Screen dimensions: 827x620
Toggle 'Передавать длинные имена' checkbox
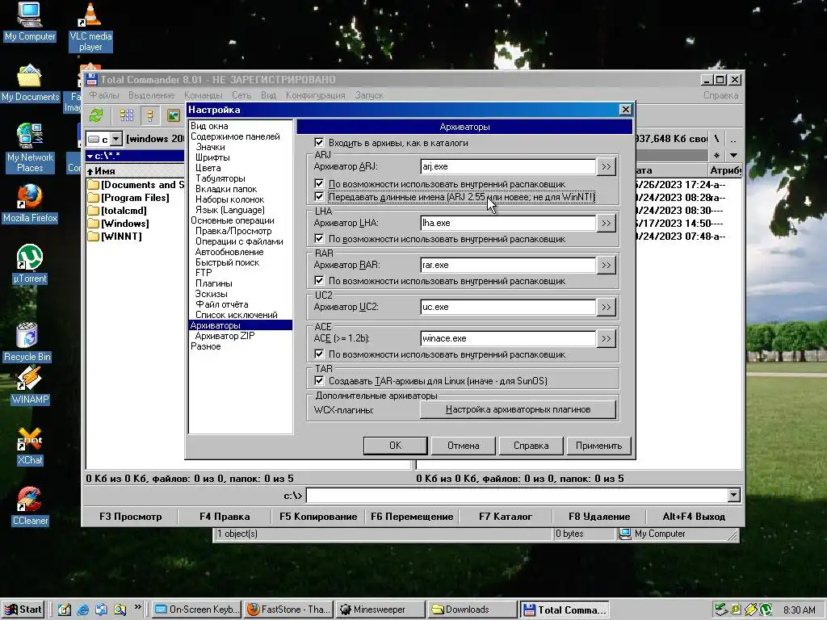[x=319, y=197]
